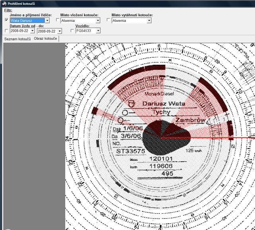Click the 119606 odometer value on disc
The width and height of the screenshot is (255, 230).
click(x=161, y=166)
